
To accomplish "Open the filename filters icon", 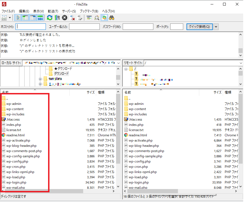I will point(89,18).
